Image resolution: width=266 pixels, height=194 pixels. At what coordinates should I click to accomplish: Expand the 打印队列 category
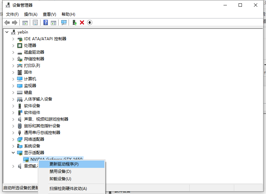click(x=13, y=66)
